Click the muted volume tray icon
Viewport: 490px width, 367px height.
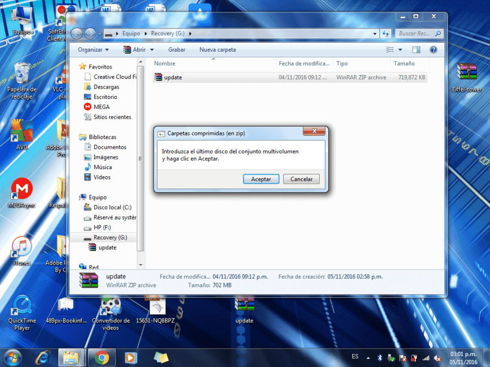(437, 358)
